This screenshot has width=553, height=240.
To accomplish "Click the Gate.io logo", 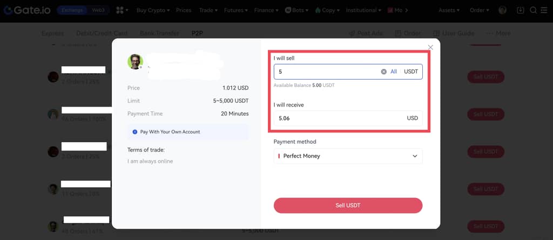I will coord(26,10).
